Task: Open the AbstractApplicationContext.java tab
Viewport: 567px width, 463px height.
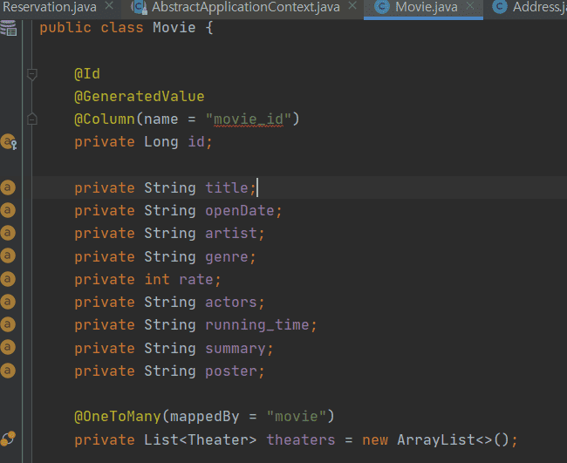Action: 244,7
